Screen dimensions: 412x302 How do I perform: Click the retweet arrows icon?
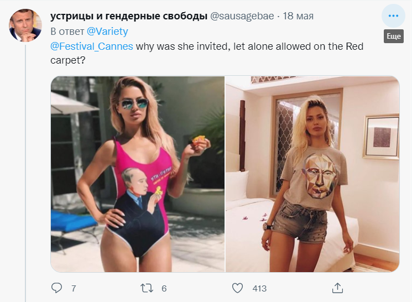[147, 288]
